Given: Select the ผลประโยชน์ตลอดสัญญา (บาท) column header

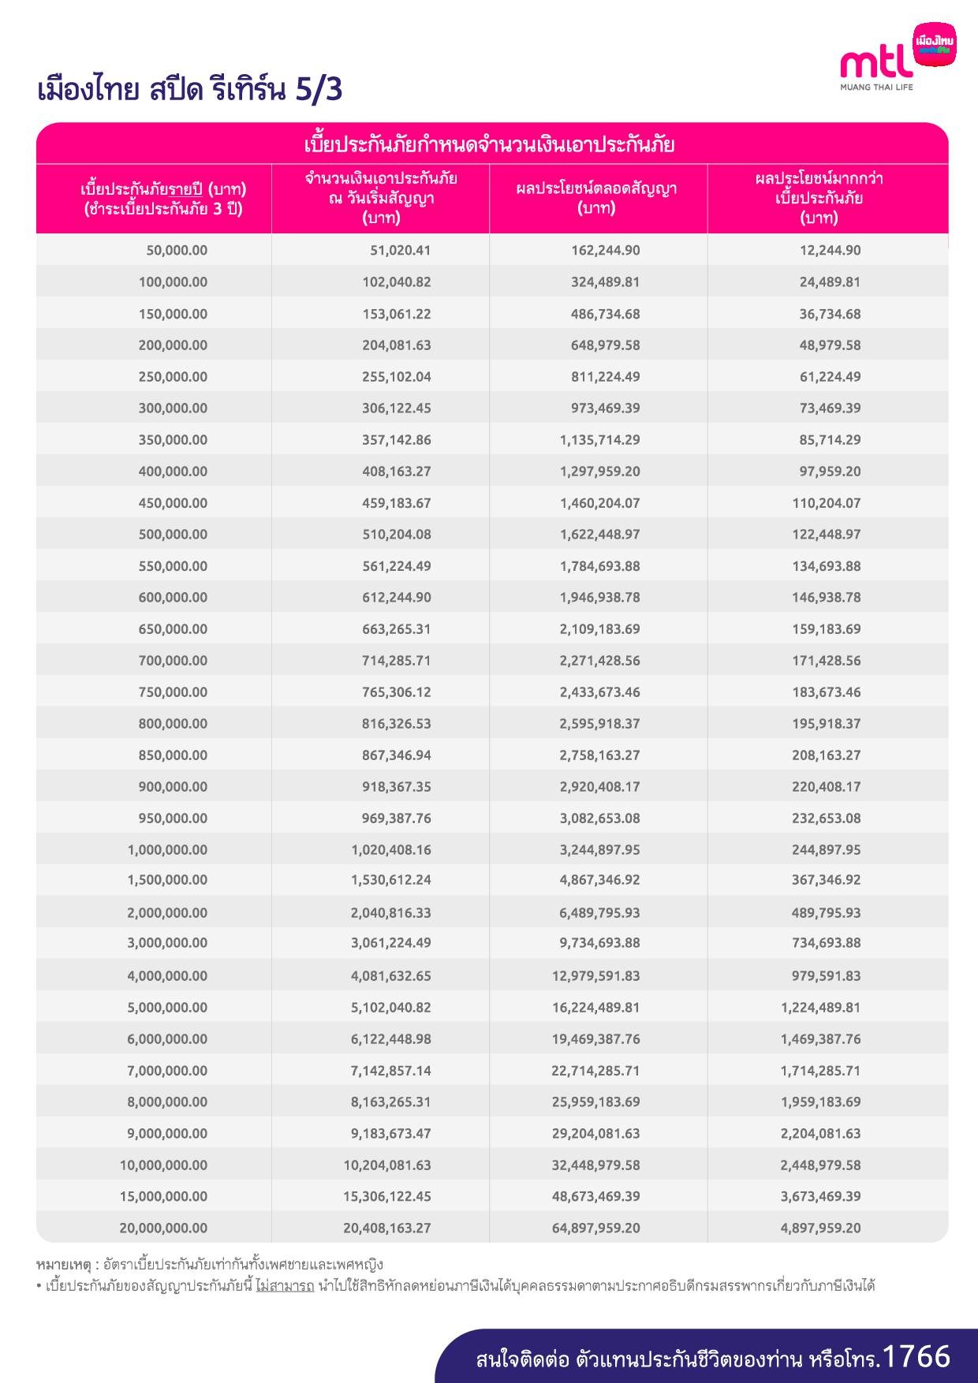Looking at the screenshot, I should [x=596, y=198].
